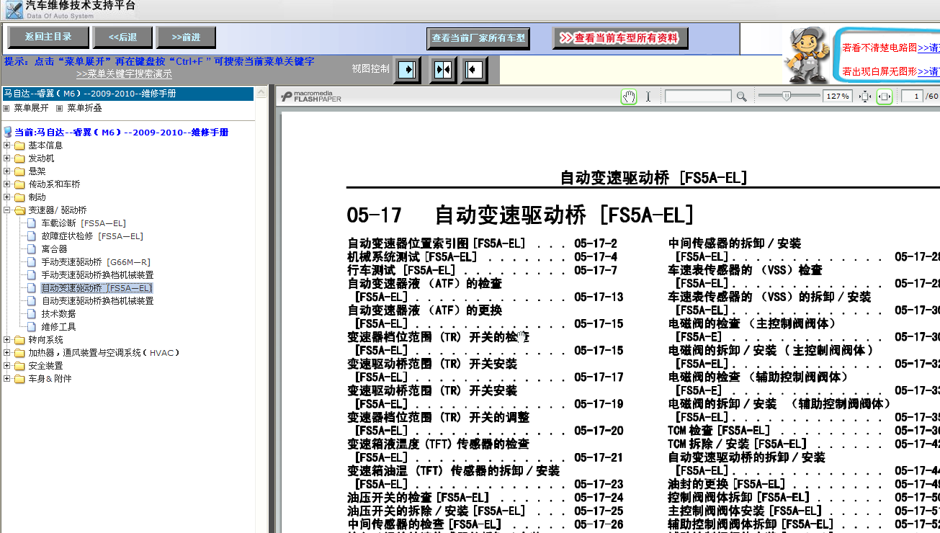
Task: Open the >>菜单关键字搜索演示 link
Action: [124, 74]
